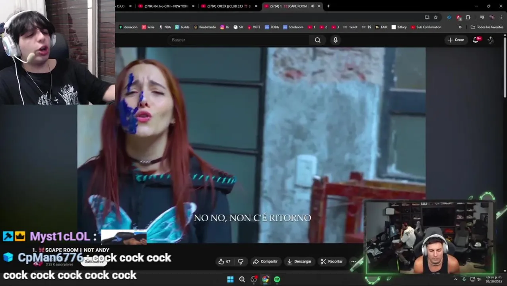Open the builds bookmark
The image size is (507, 286).
pyautogui.click(x=182, y=27)
